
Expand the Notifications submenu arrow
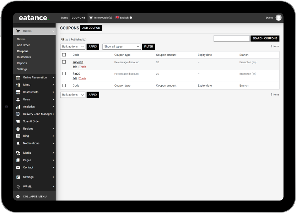[x=53, y=143]
